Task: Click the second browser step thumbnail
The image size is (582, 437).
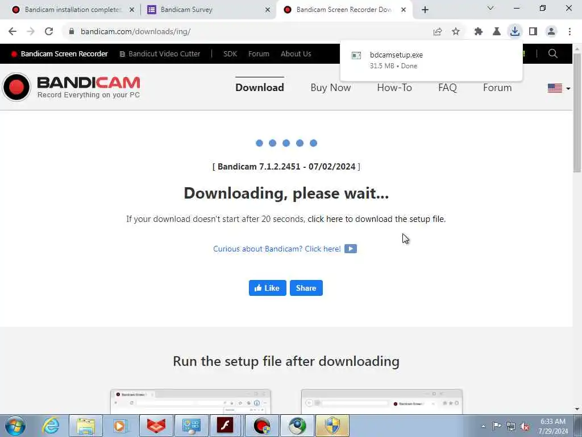Action: (x=382, y=402)
